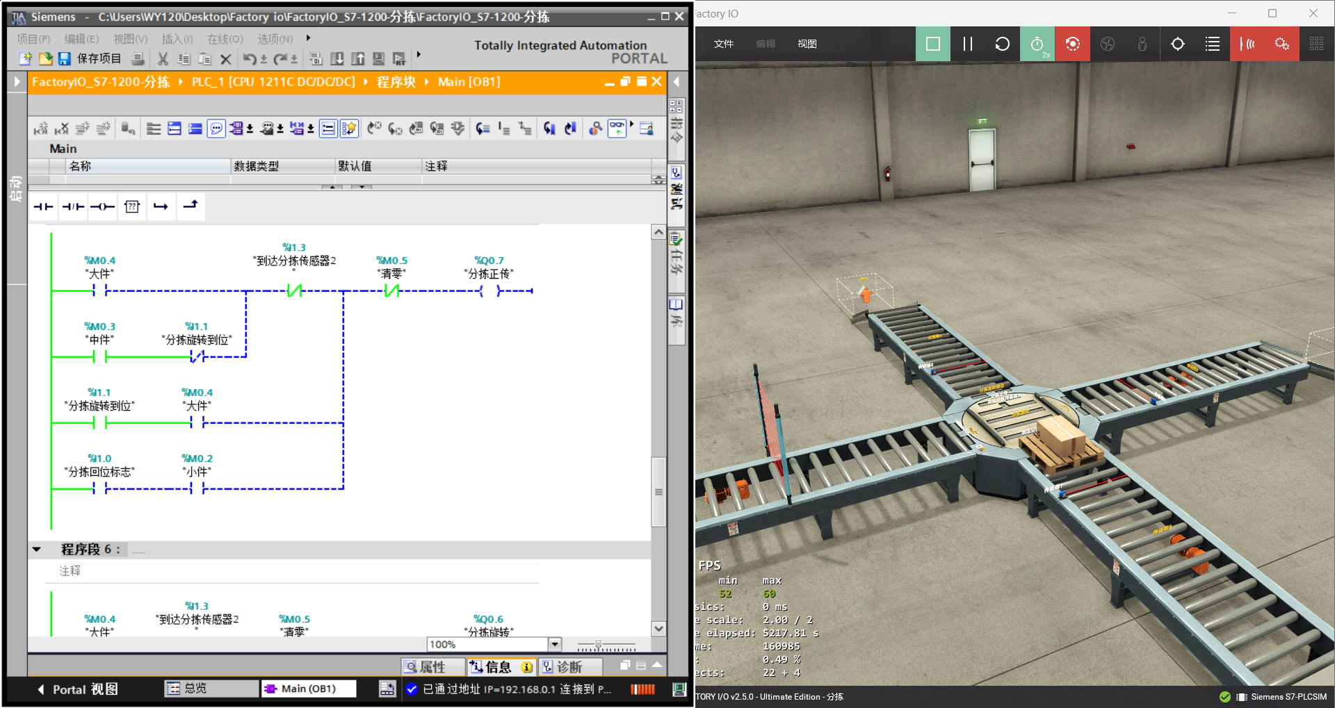Insert an empty box instruction
Image resolution: width=1335 pixels, height=708 pixels.
point(131,206)
